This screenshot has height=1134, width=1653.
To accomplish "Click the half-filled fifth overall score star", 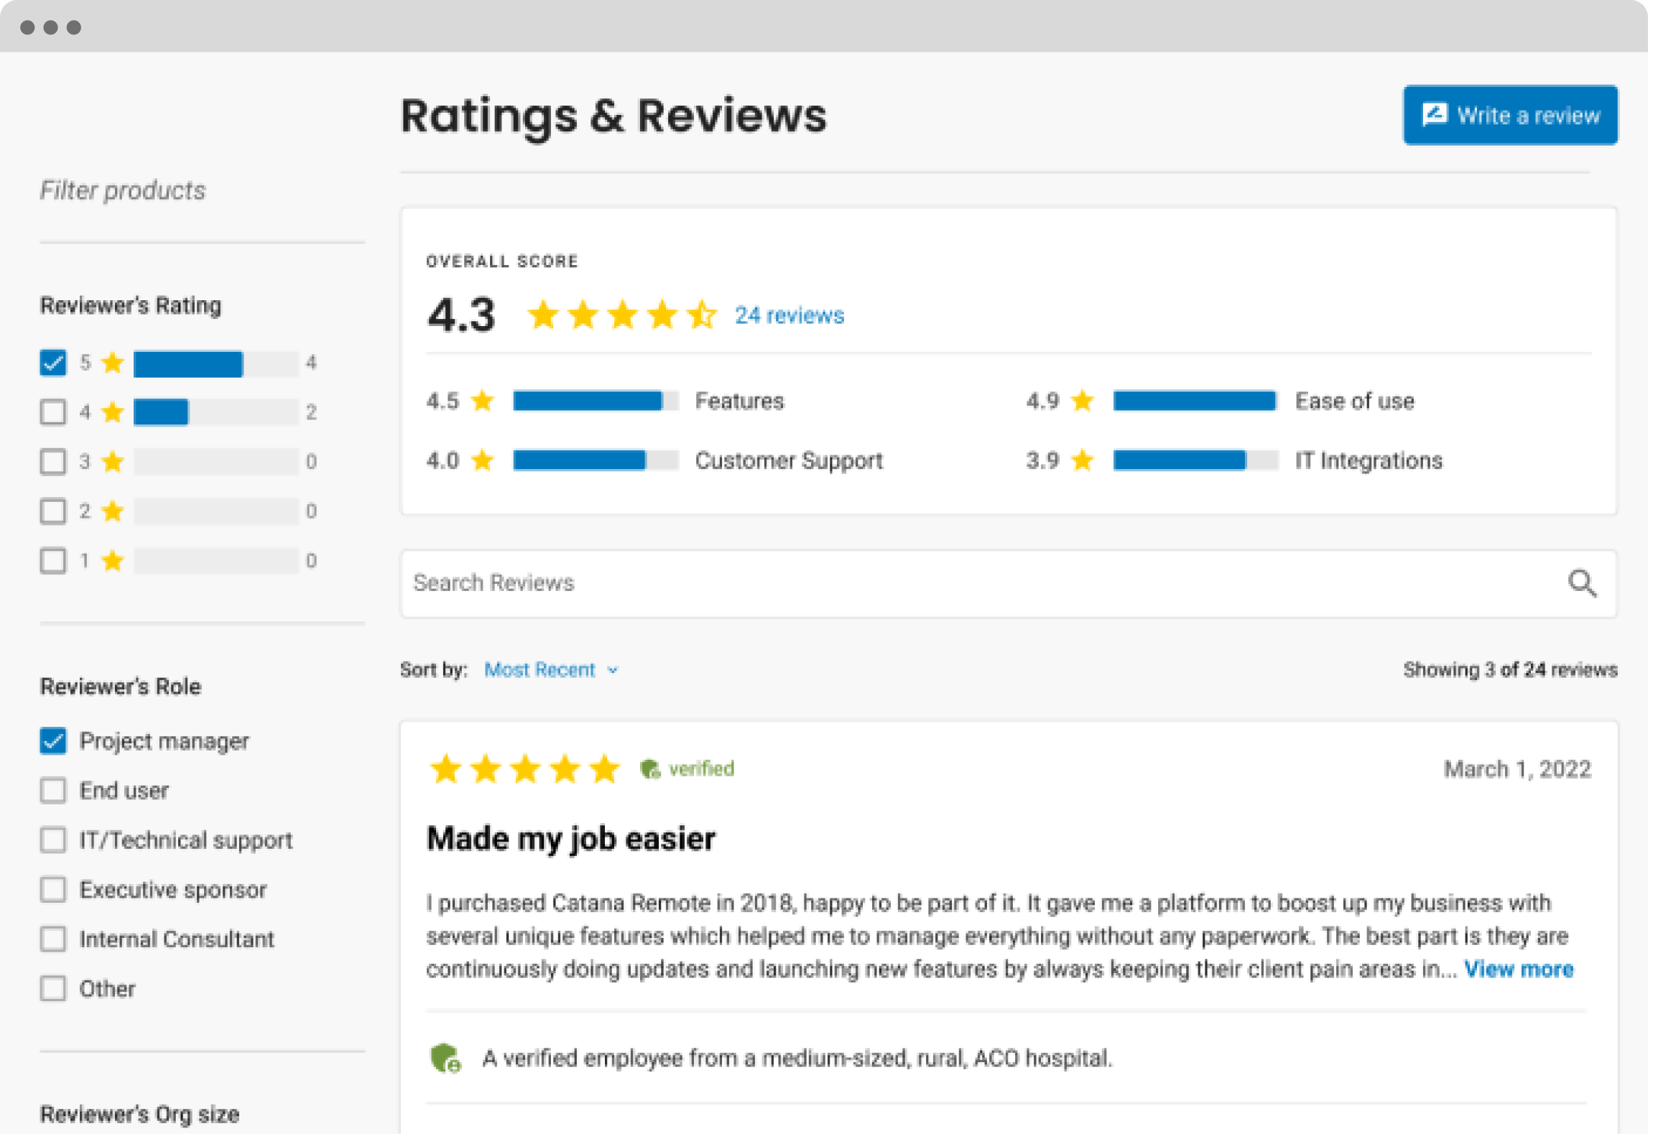I will (x=701, y=315).
